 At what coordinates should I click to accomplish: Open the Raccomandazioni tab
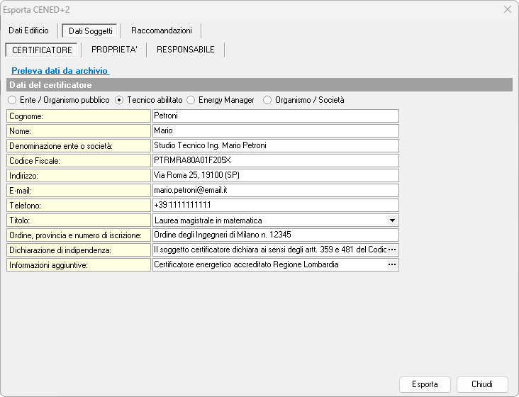161,31
